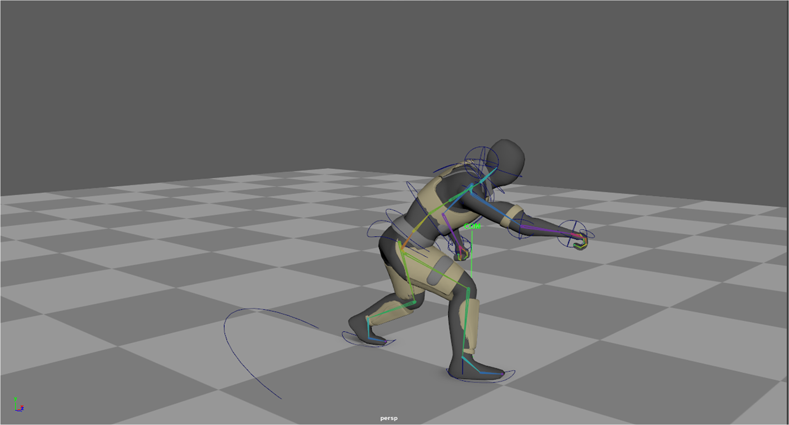
Task: Click the XYZ axis orientation gizmo
Action: tap(18, 404)
